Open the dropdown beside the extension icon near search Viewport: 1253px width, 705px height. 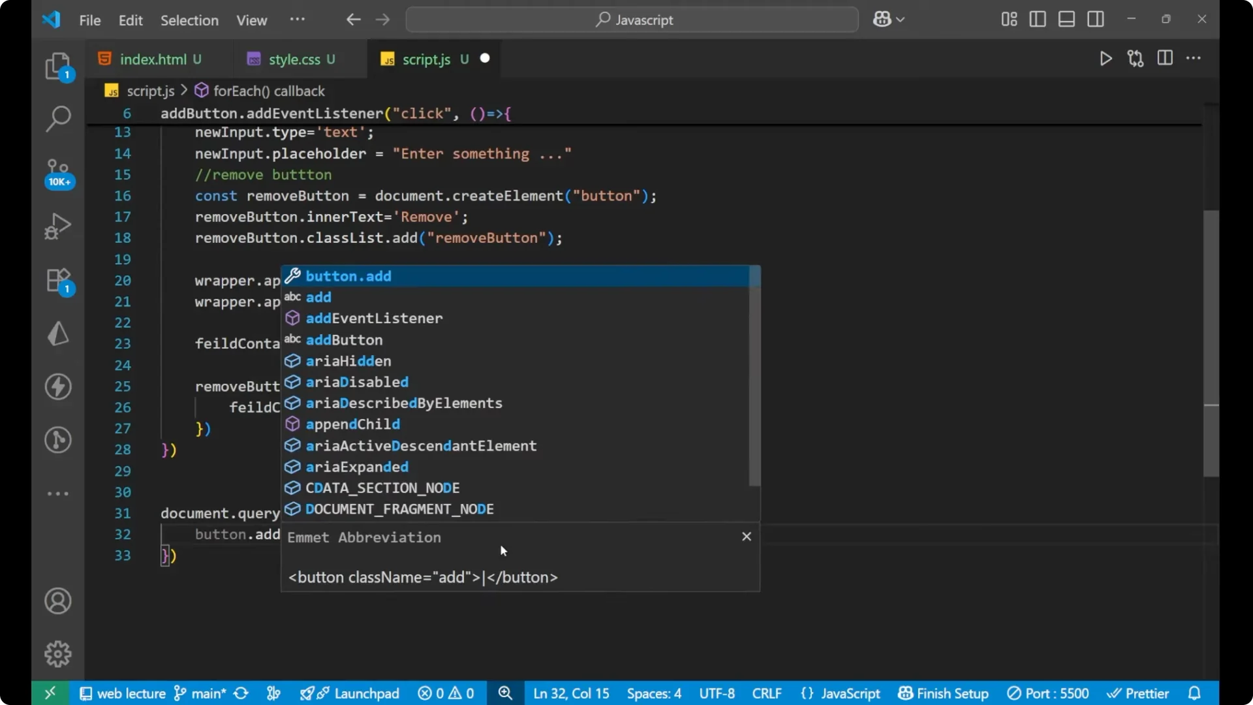(x=899, y=19)
